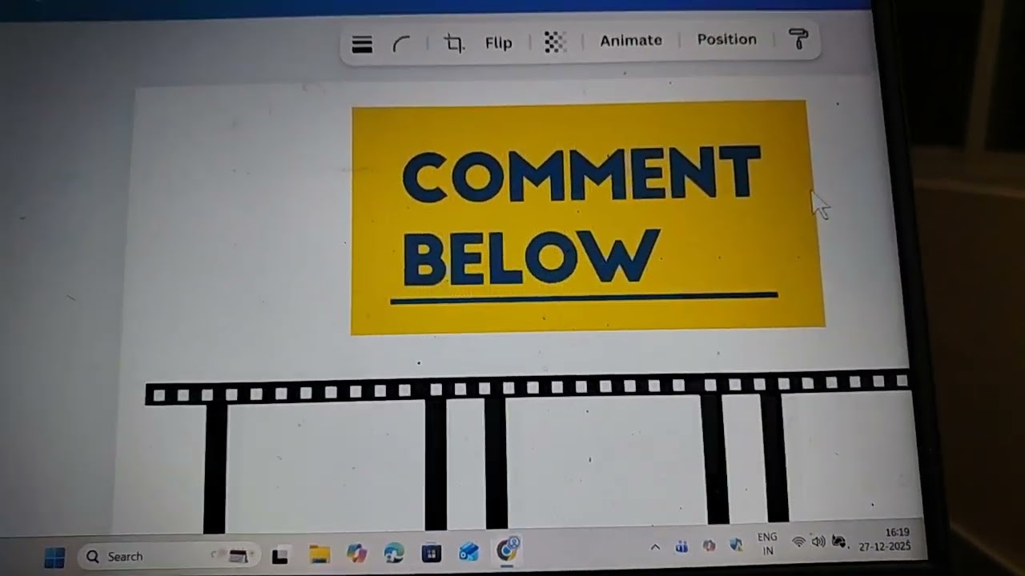
Task: Open the Windows Start menu
Action: click(x=54, y=557)
